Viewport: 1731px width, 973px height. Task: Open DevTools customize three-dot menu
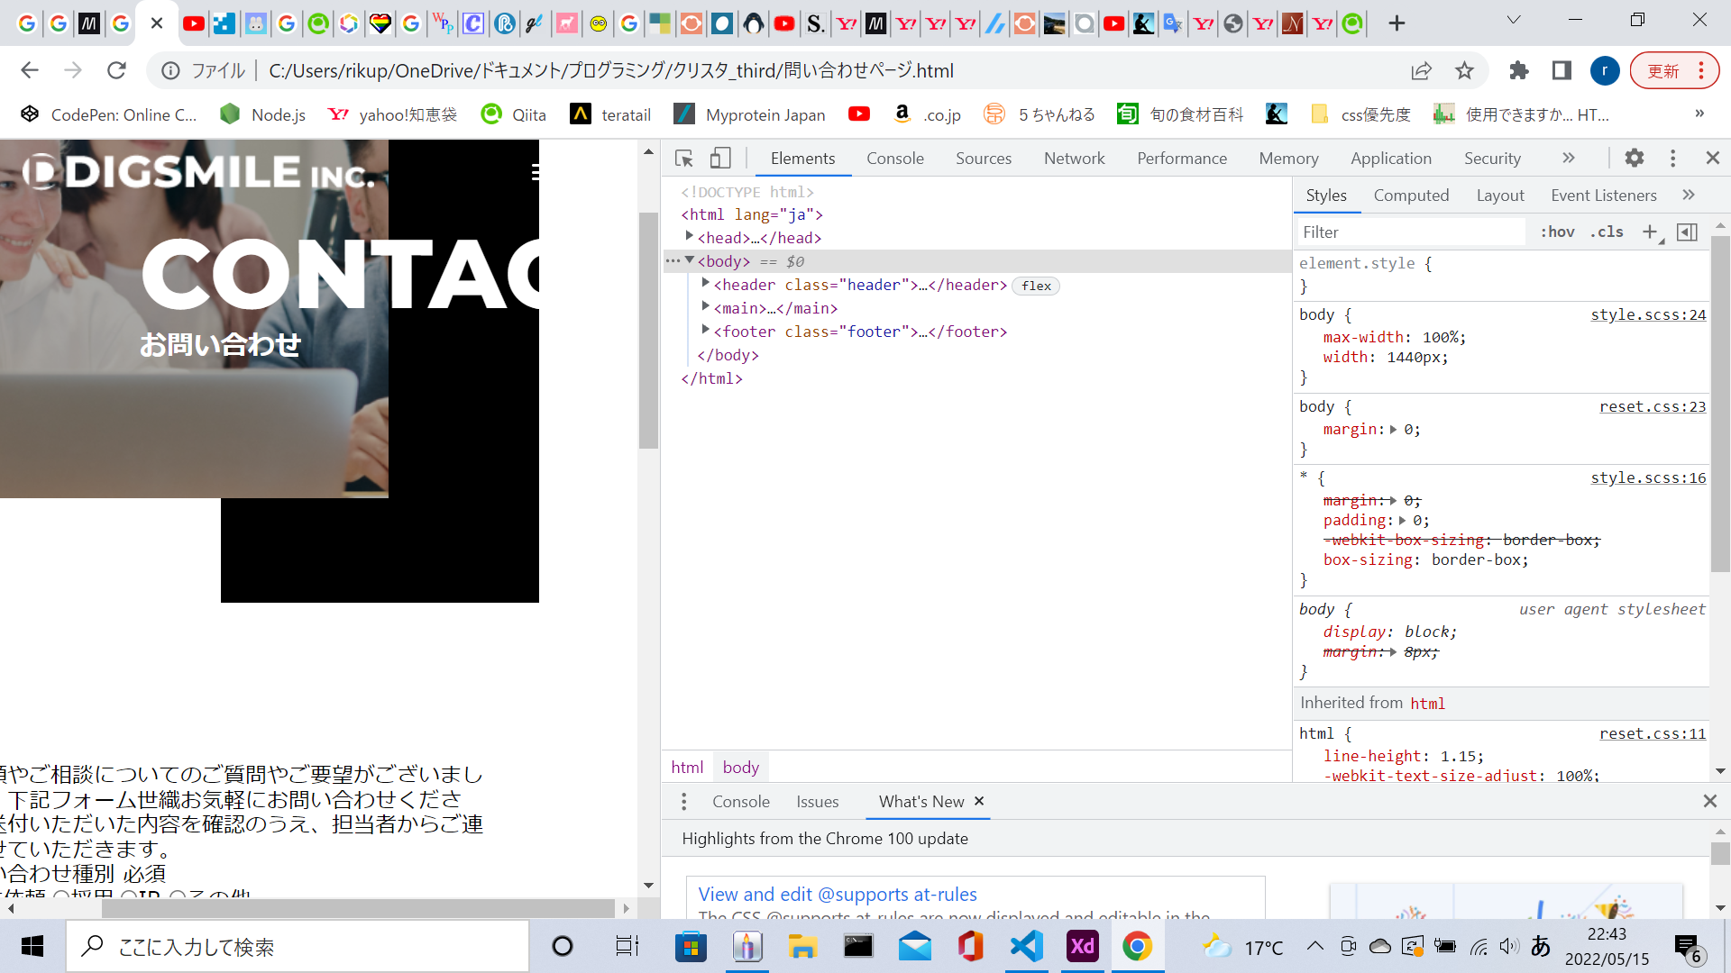point(1672,159)
